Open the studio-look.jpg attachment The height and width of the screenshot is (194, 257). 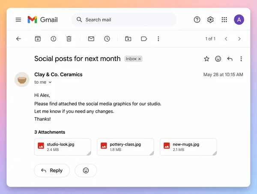63,147
